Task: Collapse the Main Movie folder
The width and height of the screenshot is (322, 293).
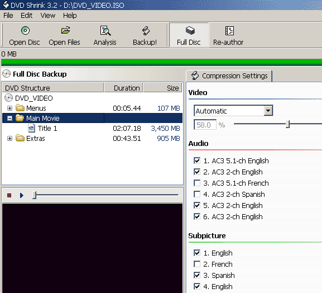Action: coord(9,118)
